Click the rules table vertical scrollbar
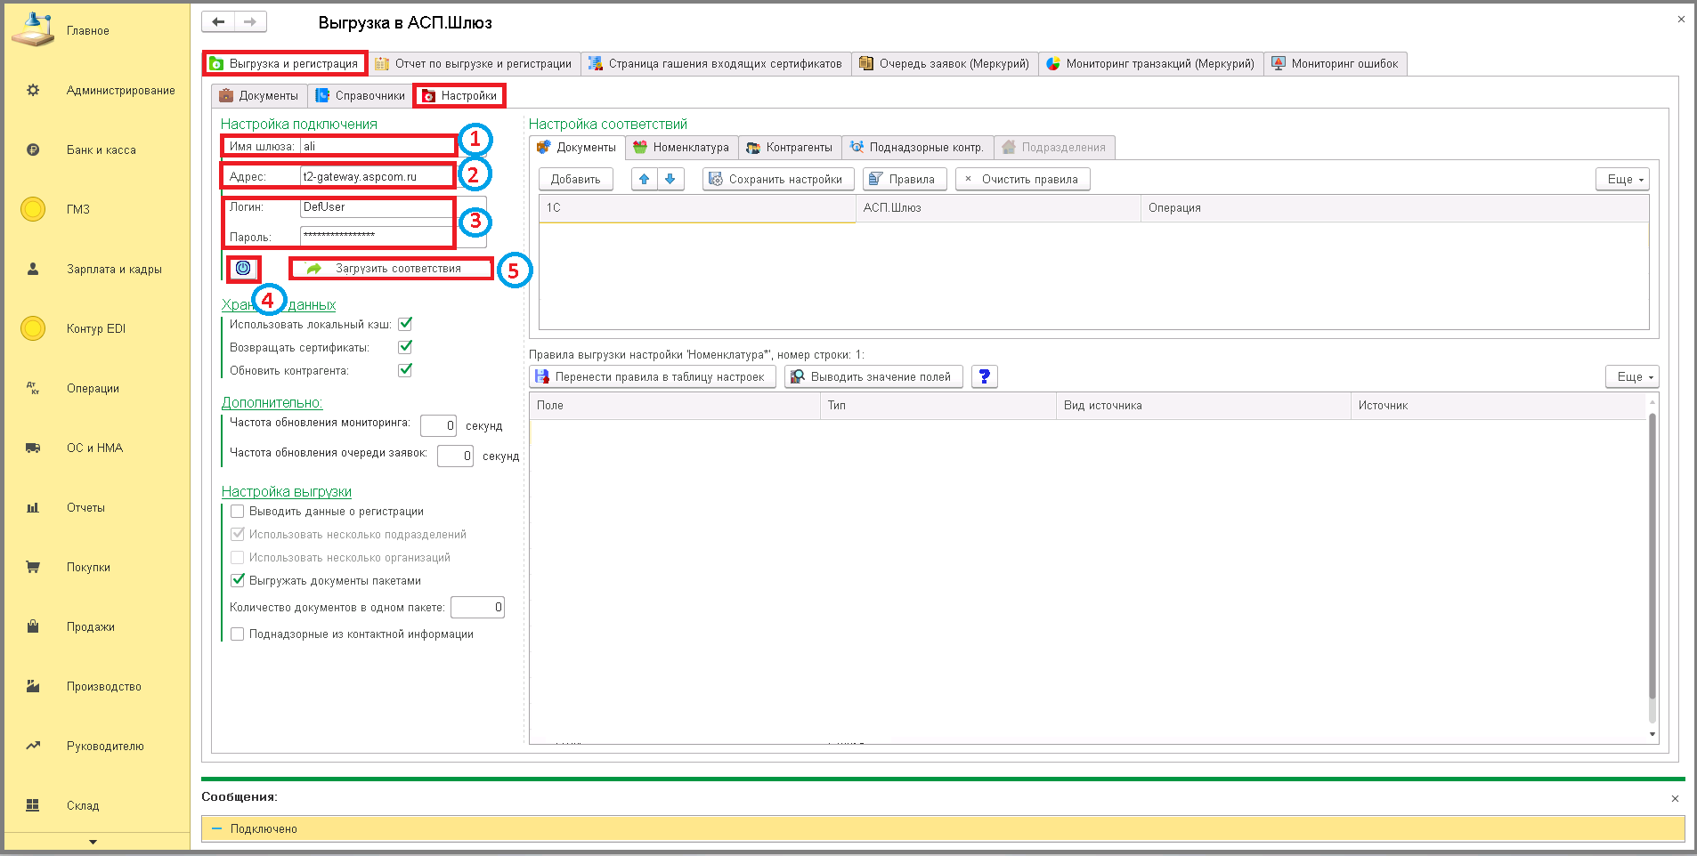The width and height of the screenshot is (1697, 856). tap(1652, 569)
